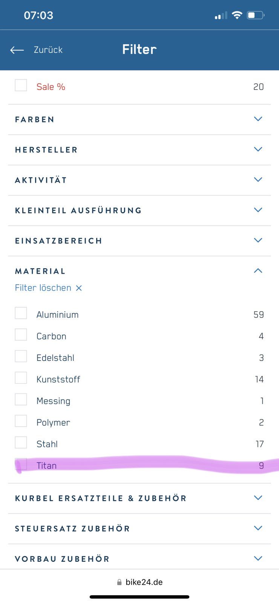Image resolution: width=279 pixels, height=604 pixels.
Task: Tap the lock icon in address bar
Action: click(x=119, y=582)
